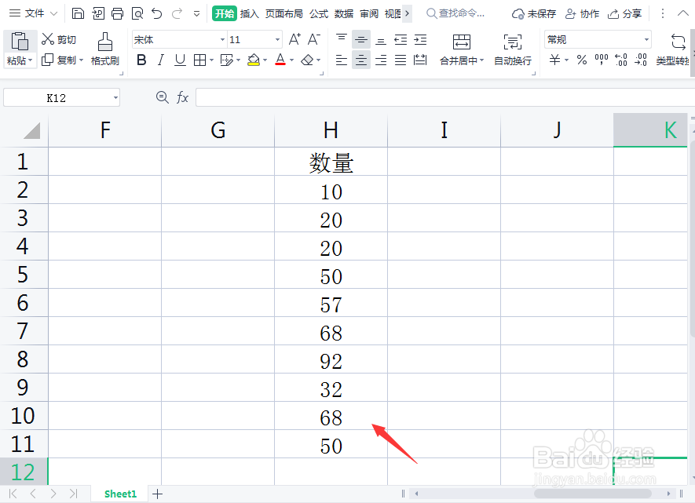Click the eraser clear-format icon
Screen dimensions: 695x503
click(x=307, y=60)
